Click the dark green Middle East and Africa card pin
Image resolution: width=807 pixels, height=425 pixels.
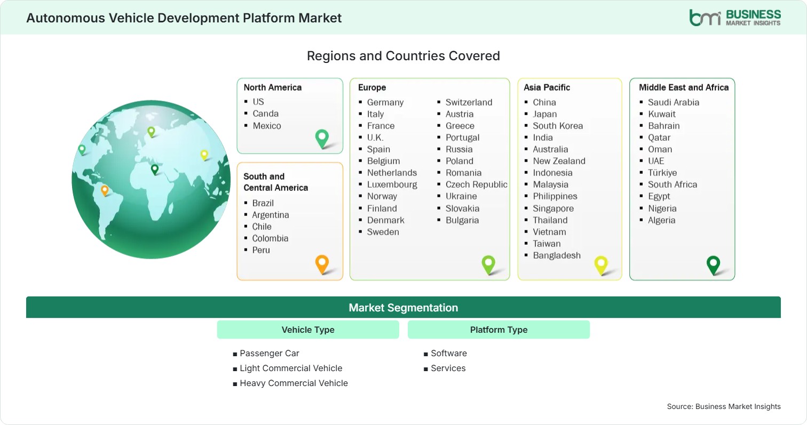pyautogui.click(x=713, y=266)
